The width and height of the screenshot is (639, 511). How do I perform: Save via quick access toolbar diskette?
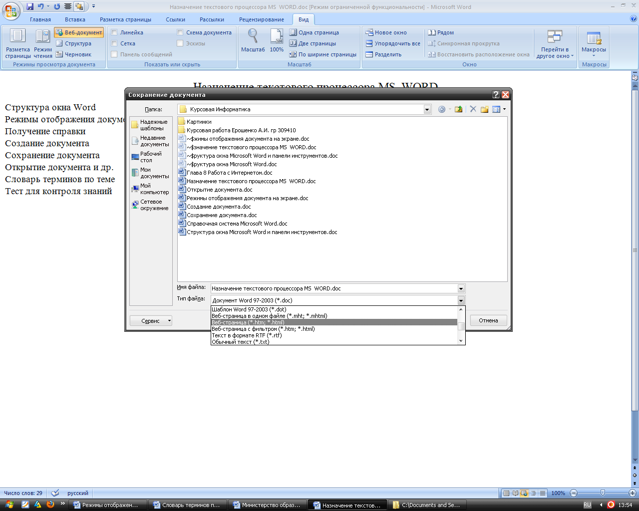pyautogui.click(x=30, y=6)
